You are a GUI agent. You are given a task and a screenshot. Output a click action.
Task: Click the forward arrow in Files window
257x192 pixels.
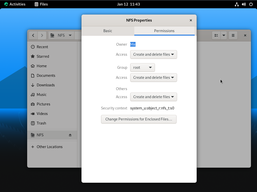click(x=42, y=35)
